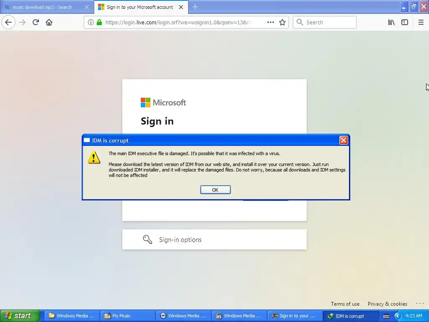
Task: Open the browser home page
Action: coord(49,22)
